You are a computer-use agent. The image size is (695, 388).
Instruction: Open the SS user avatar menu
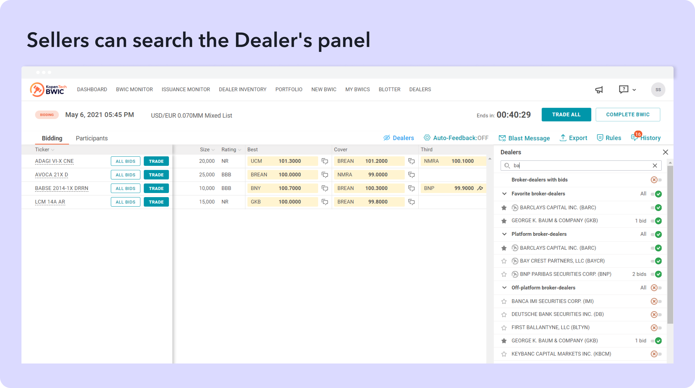(x=658, y=90)
